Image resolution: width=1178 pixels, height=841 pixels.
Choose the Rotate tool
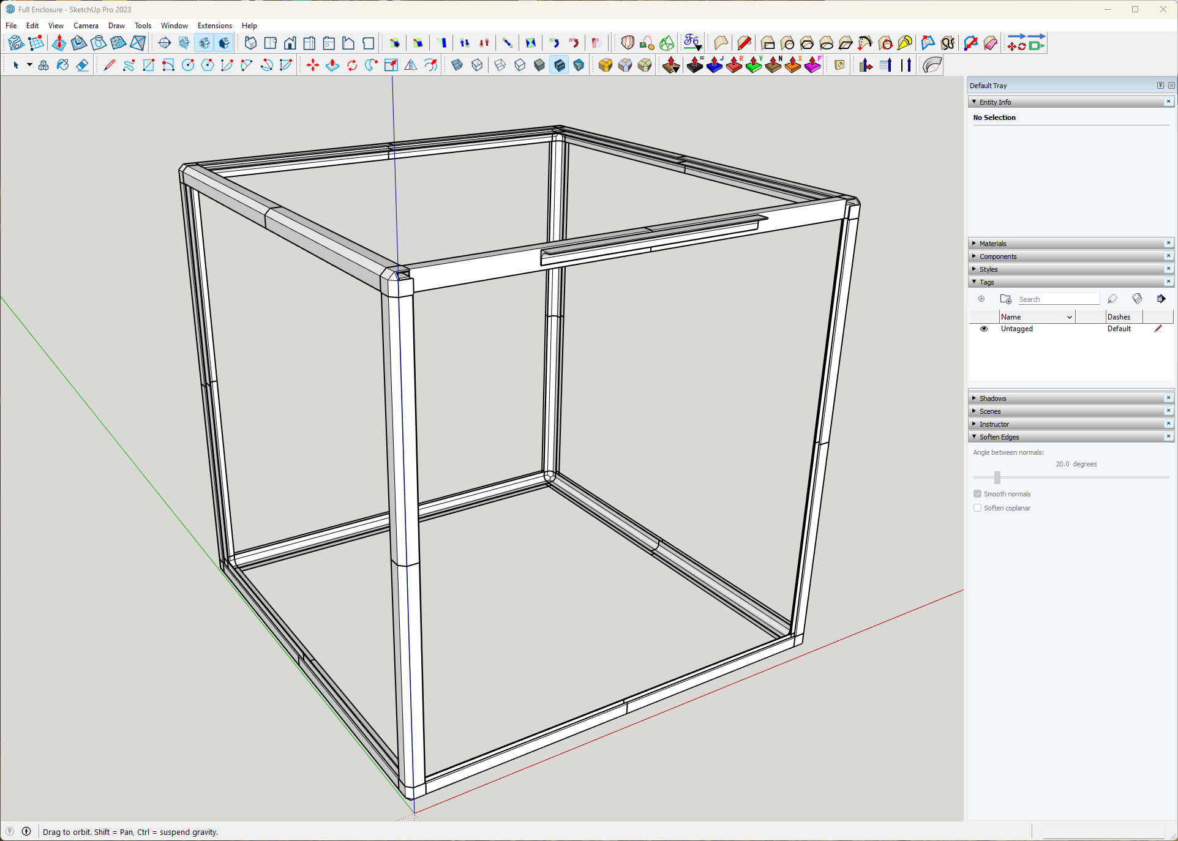coord(352,65)
